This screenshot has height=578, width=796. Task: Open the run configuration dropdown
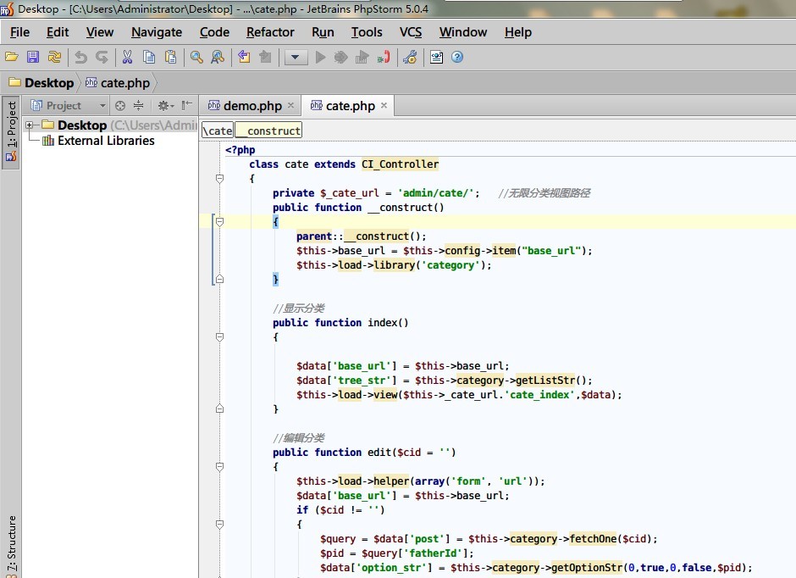[x=296, y=58]
